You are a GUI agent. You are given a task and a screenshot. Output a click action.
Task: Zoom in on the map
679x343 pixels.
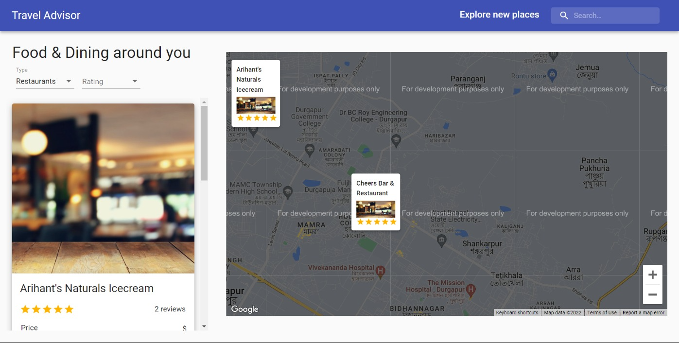653,274
